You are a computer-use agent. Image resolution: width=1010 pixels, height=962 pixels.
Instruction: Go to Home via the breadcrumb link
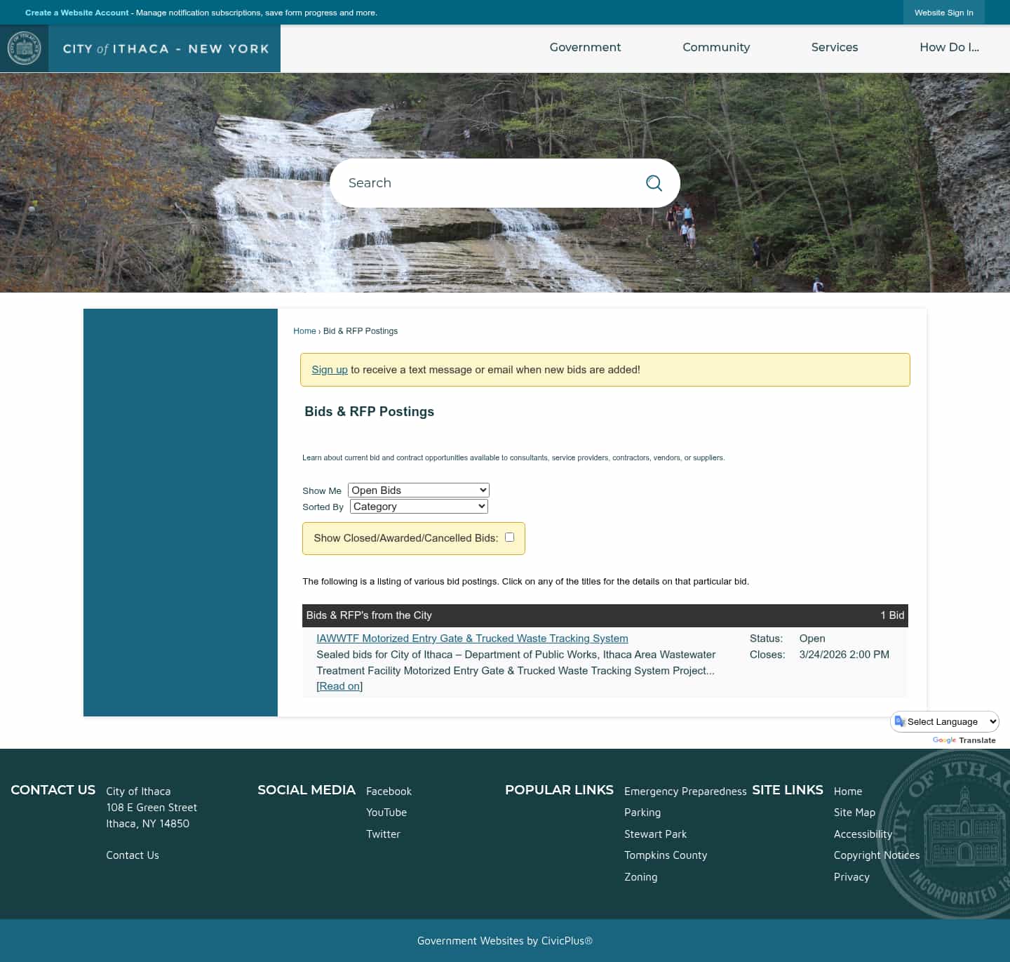[304, 330]
